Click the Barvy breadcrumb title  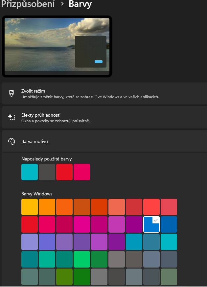tap(80, 4)
